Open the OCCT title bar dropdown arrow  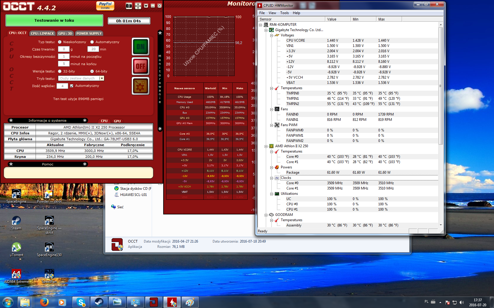(x=146, y=6)
